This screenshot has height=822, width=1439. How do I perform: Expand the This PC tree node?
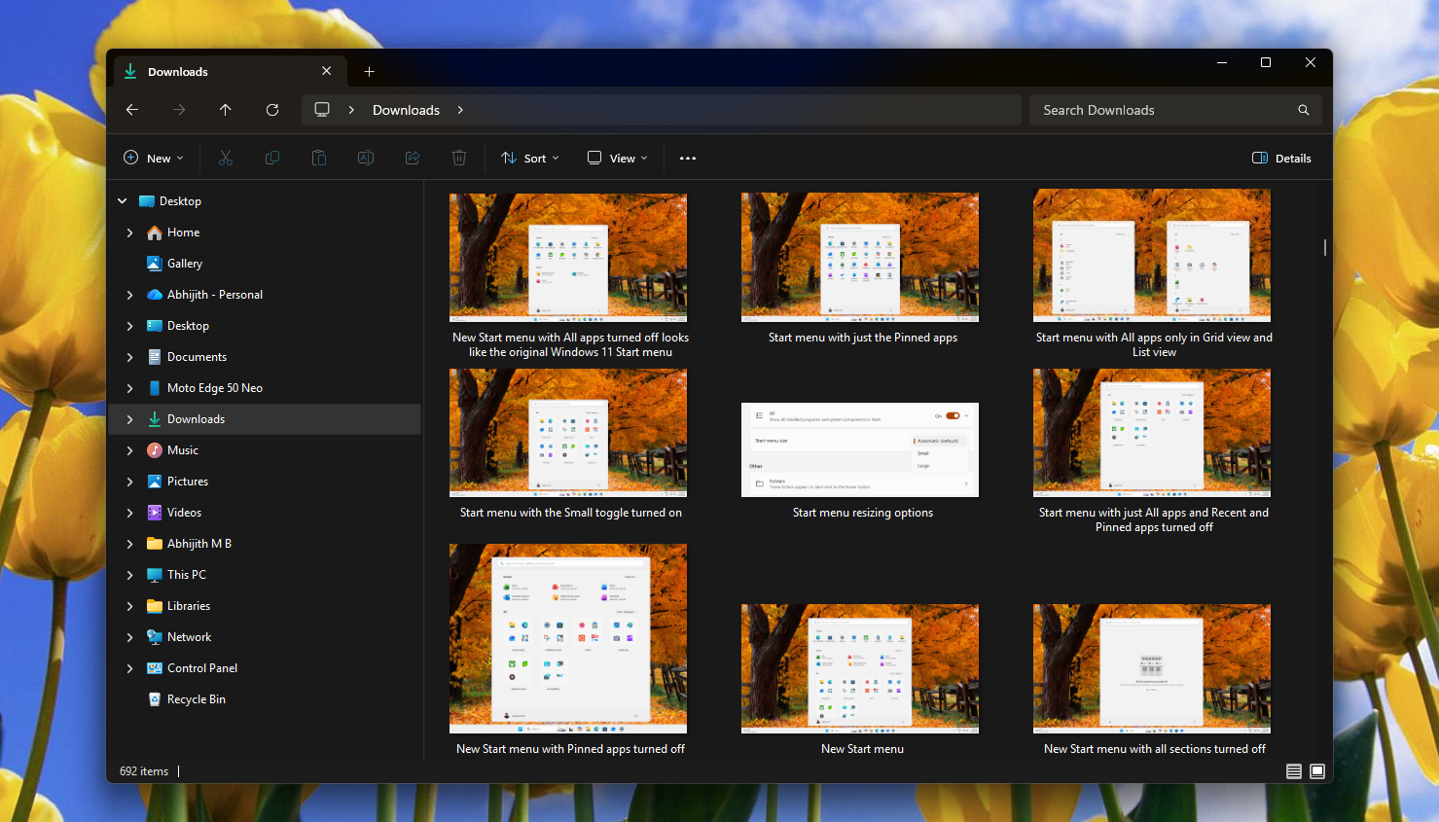[129, 575]
